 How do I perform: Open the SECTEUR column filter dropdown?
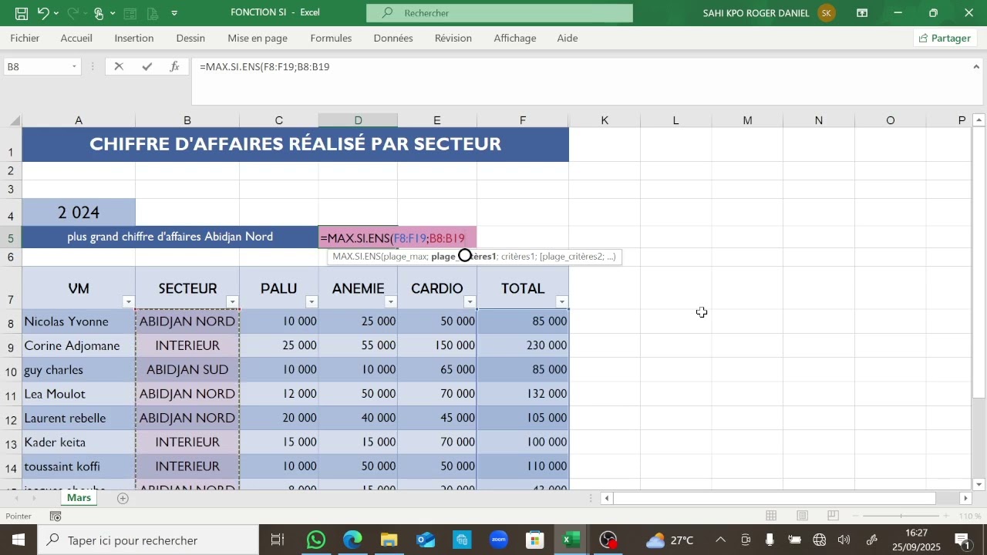click(x=232, y=302)
